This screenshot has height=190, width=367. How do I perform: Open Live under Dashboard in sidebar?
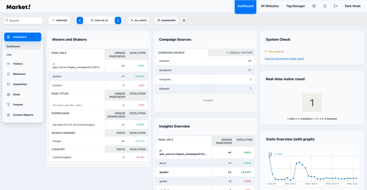click(x=9, y=55)
